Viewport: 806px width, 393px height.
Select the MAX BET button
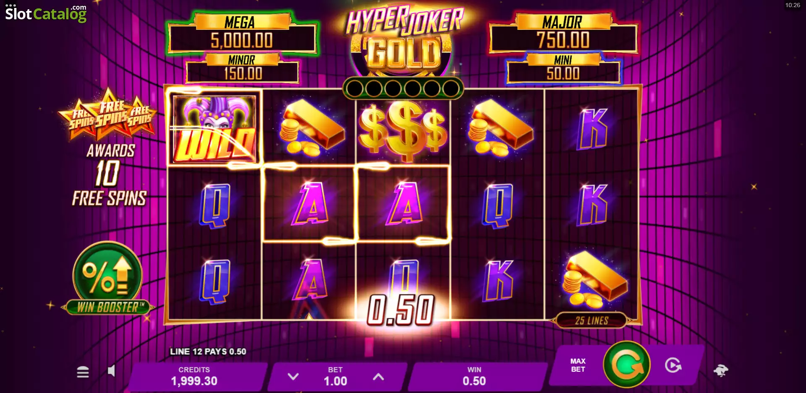578,365
